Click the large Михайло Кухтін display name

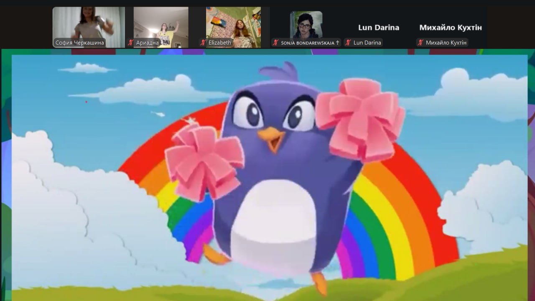click(x=451, y=28)
